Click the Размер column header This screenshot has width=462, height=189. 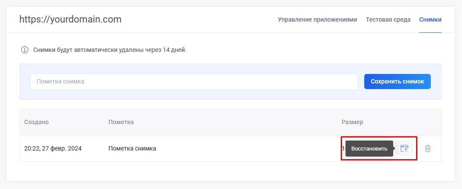pyautogui.click(x=352, y=122)
